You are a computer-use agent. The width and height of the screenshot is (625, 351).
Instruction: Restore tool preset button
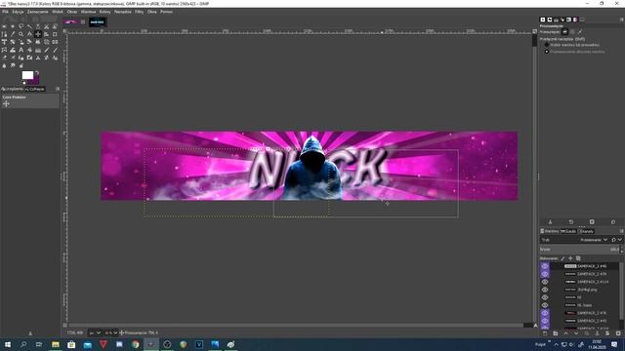coord(570,222)
